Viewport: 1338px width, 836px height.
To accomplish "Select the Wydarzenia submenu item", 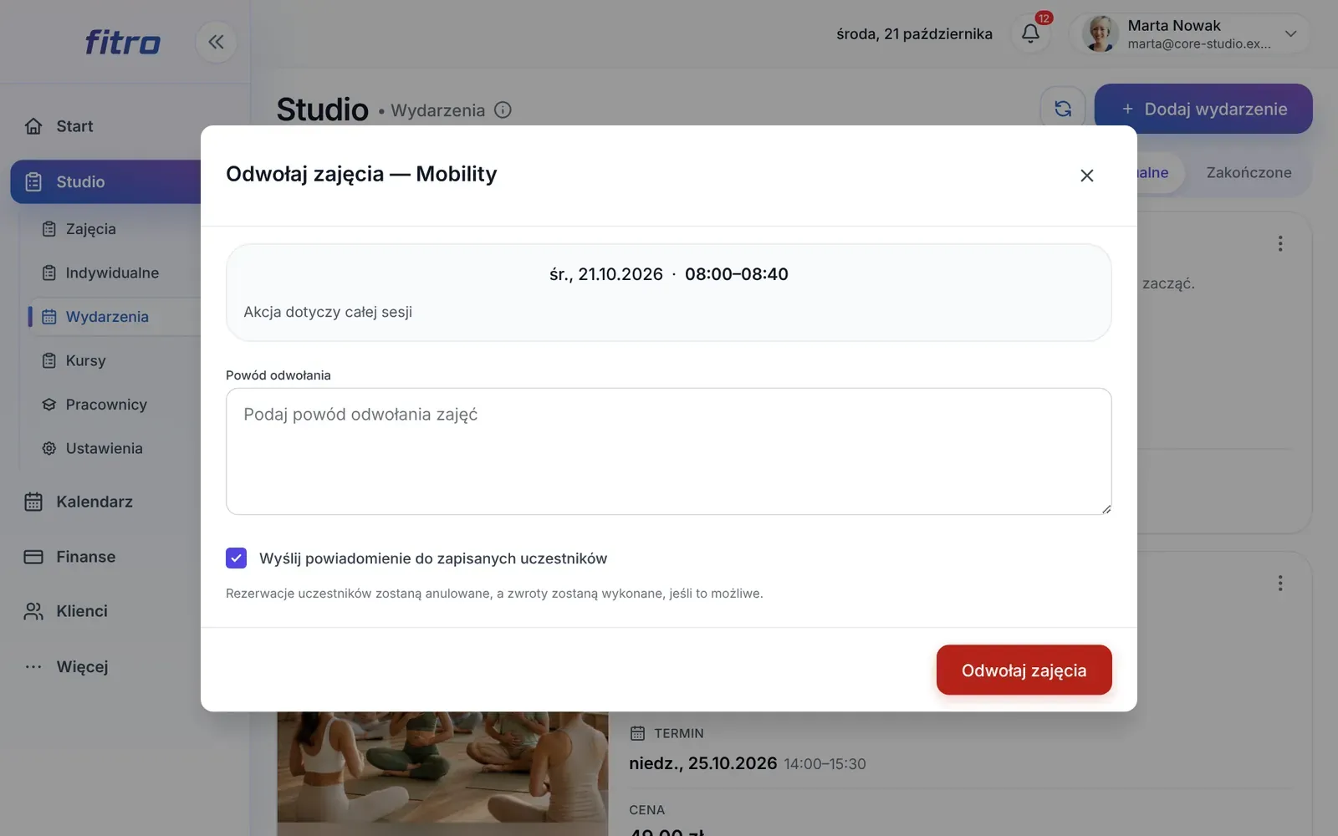I will [114, 317].
